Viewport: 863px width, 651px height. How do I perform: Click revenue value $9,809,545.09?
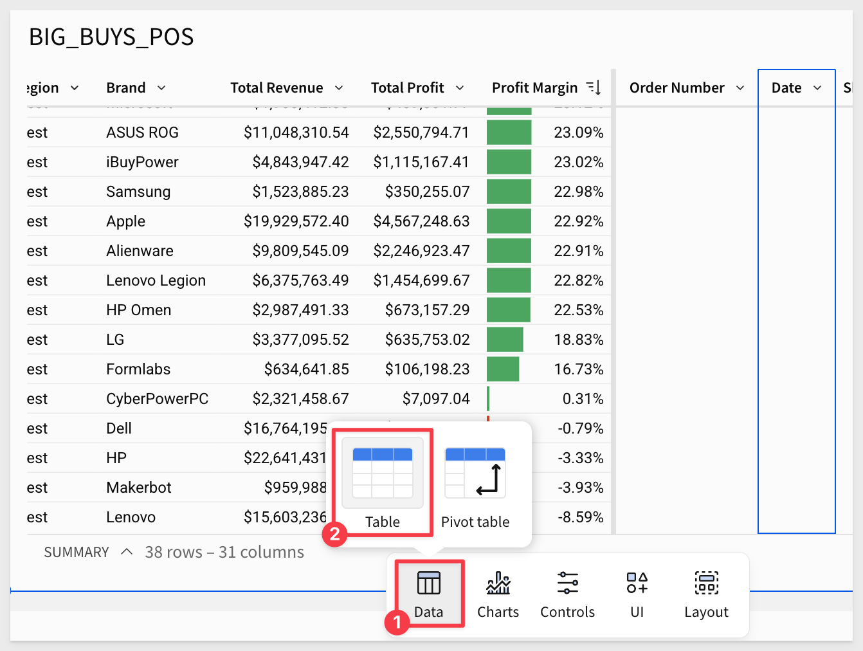300,251
